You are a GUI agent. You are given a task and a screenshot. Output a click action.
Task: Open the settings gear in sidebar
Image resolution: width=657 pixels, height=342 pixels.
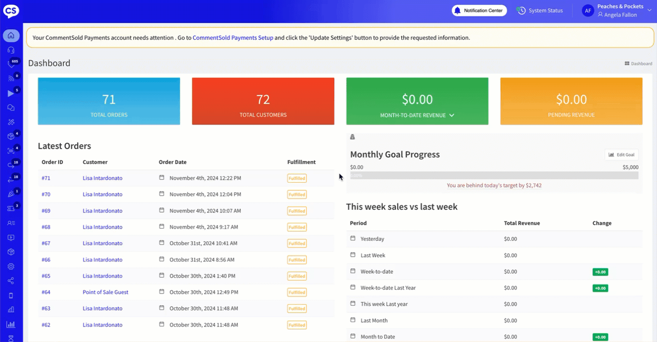(11, 266)
